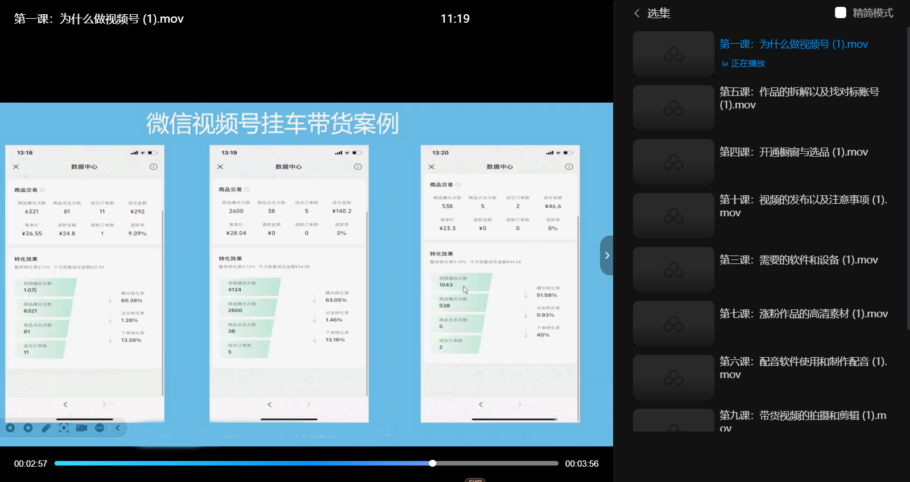Seek back on the played blue part of the bar
The image size is (910, 482).
242,463
